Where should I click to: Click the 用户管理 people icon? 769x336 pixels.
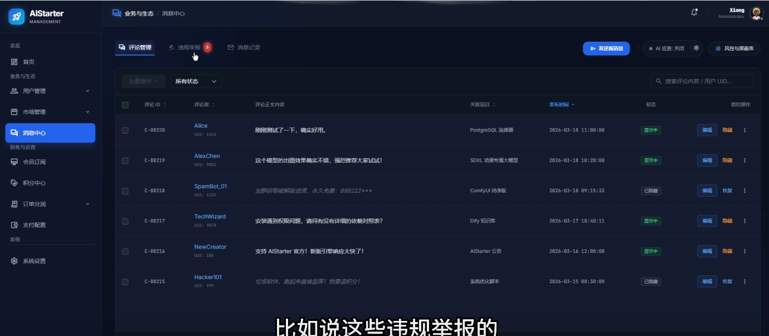(x=14, y=91)
